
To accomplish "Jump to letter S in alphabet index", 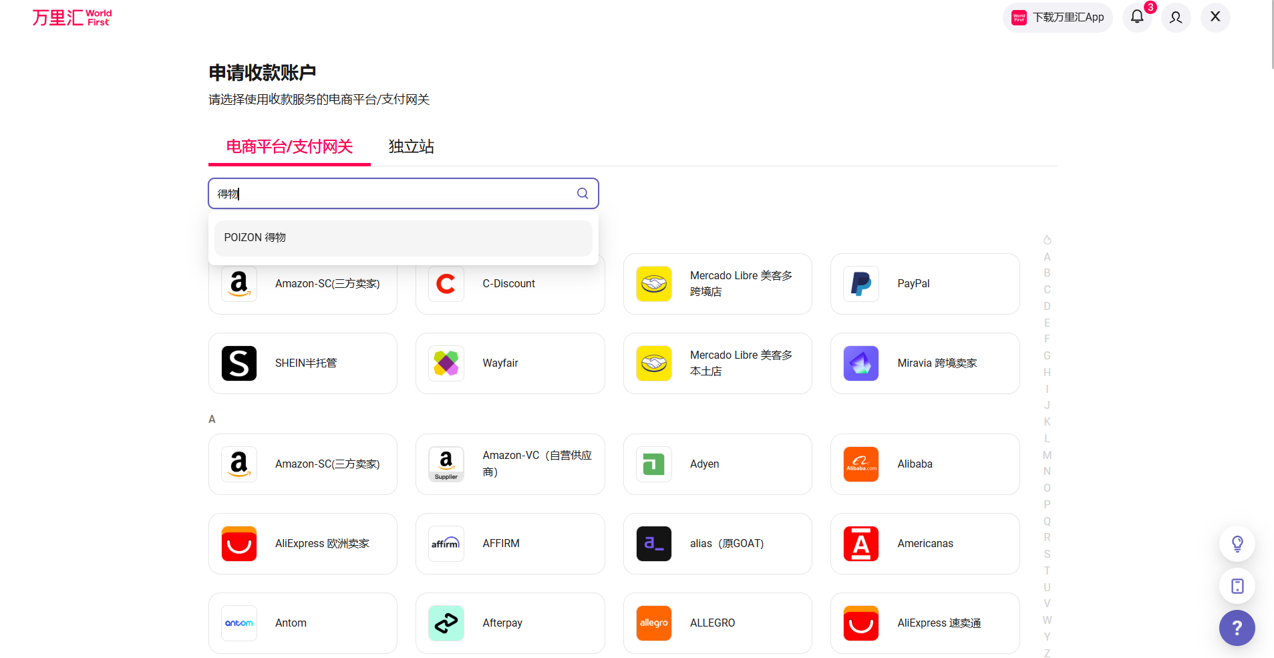I will pos(1047,554).
